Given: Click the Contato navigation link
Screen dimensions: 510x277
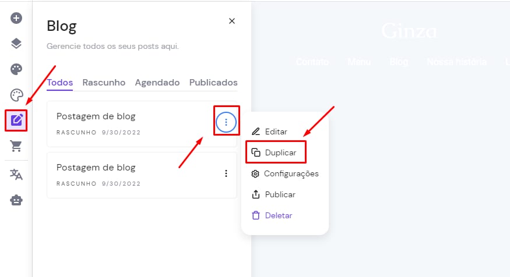Looking at the screenshot, I should 312,62.
